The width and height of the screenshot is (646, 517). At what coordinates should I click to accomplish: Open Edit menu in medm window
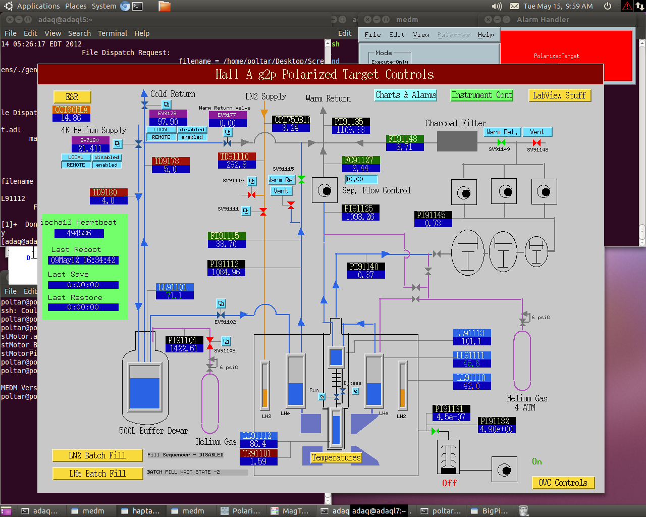click(397, 35)
